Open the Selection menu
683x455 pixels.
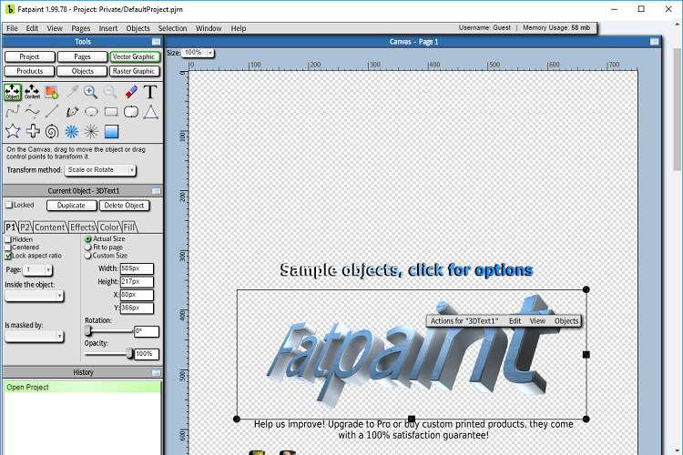pyautogui.click(x=172, y=28)
